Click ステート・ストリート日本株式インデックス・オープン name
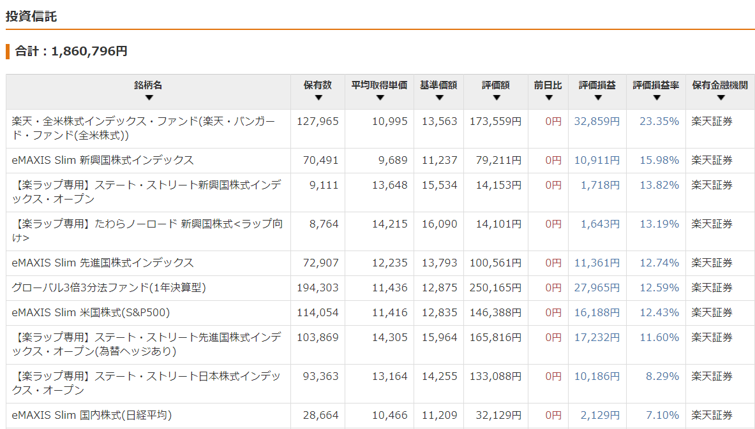The width and height of the screenshot is (755, 429). 146,383
